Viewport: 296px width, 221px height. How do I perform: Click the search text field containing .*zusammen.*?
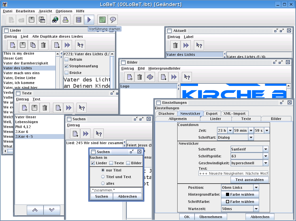coord(116,190)
